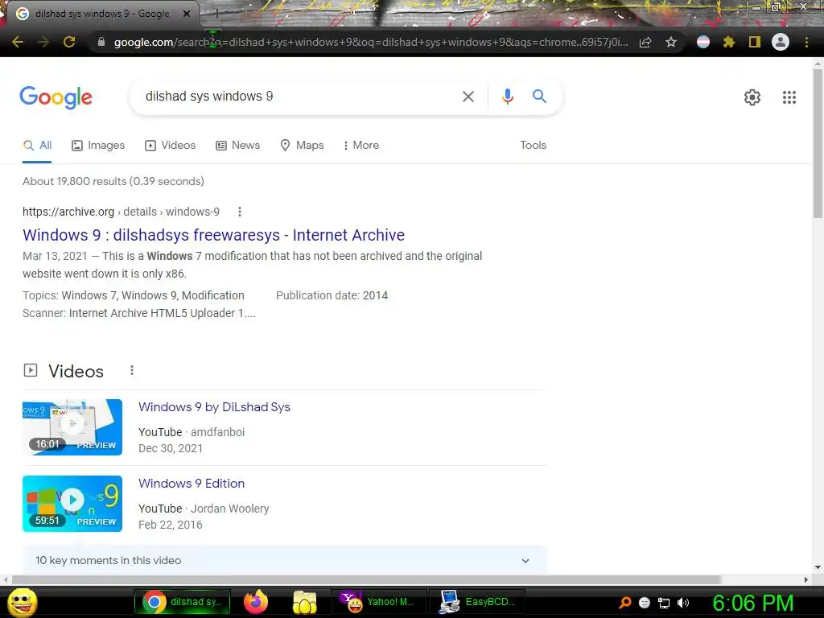Reload the page with the refresh icon
This screenshot has width=824, height=618.
tap(69, 42)
